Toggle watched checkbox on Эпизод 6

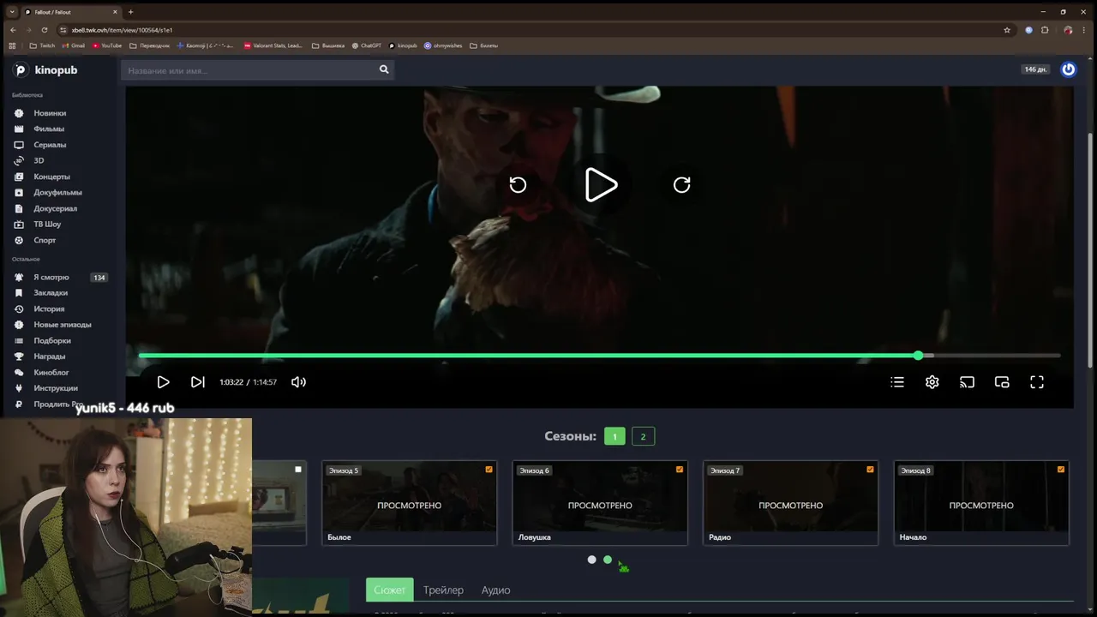pyautogui.click(x=680, y=470)
